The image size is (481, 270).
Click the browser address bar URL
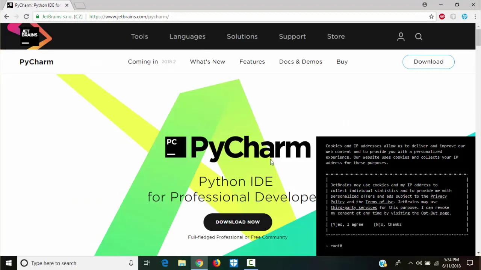[x=129, y=16]
